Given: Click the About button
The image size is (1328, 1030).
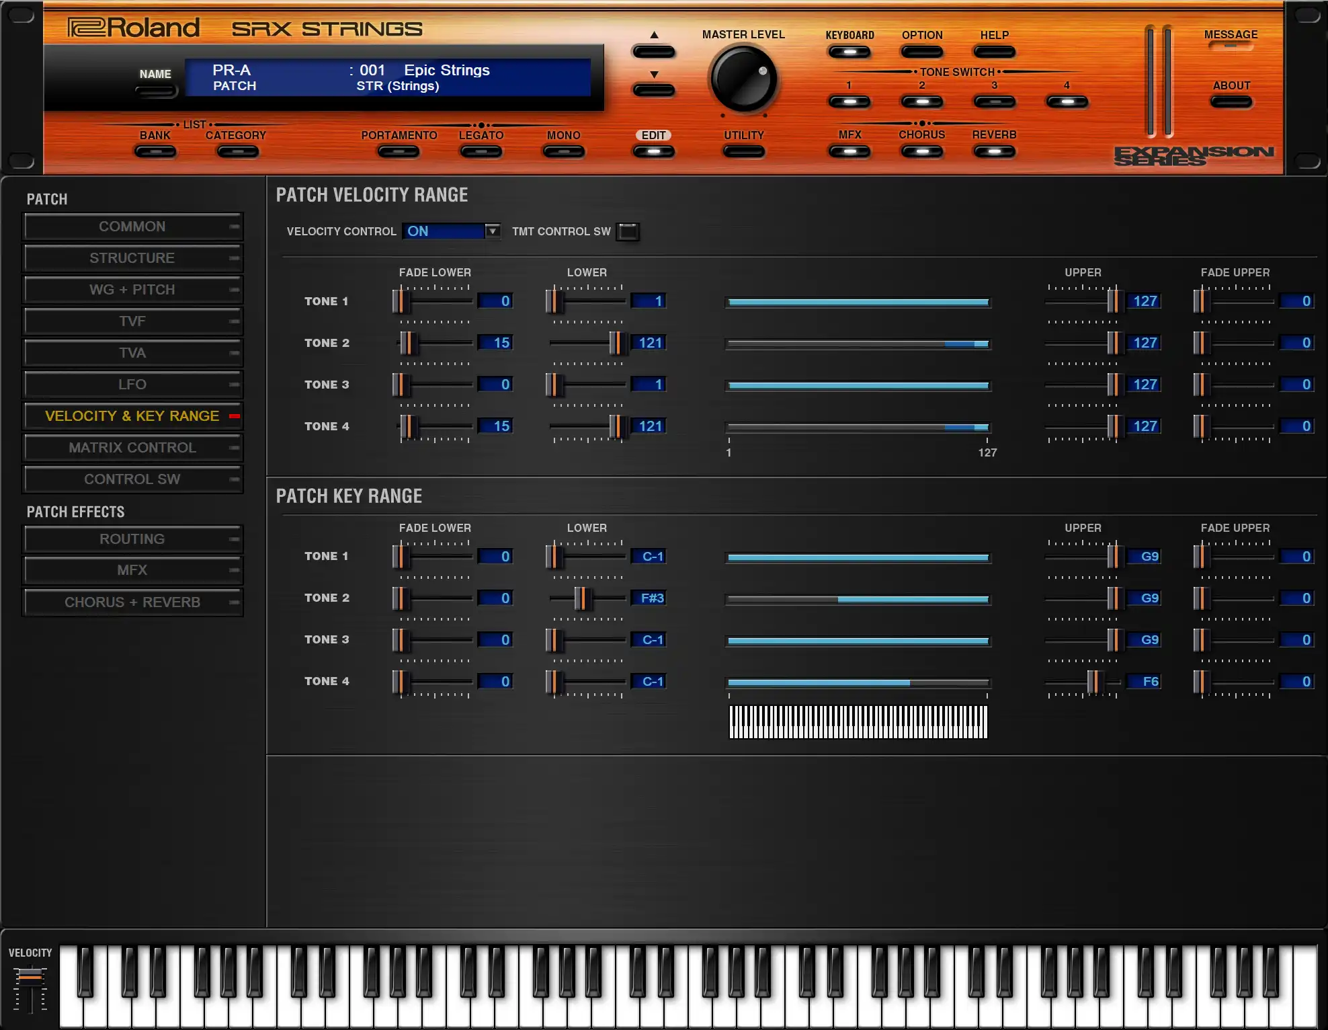Looking at the screenshot, I should pos(1231,102).
